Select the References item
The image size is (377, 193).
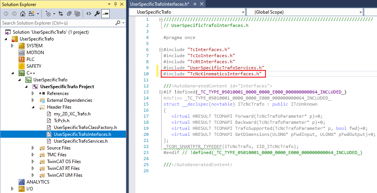(58, 93)
